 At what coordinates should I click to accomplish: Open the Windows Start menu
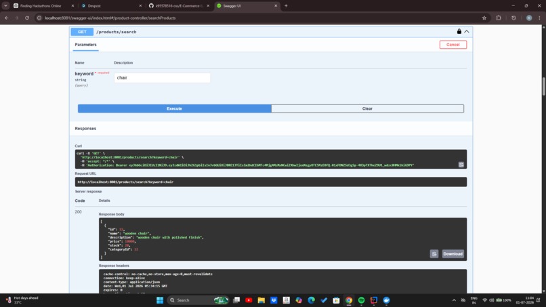pos(160,300)
